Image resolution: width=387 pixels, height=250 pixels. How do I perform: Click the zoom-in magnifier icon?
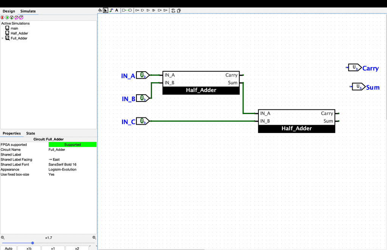(94, 237)
